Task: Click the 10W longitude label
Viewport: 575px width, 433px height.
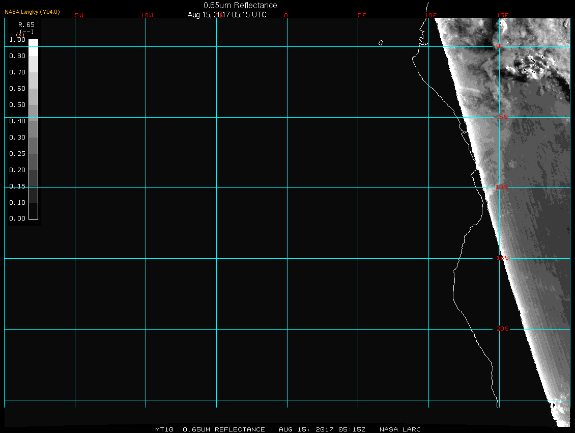Action: (147, 15)
